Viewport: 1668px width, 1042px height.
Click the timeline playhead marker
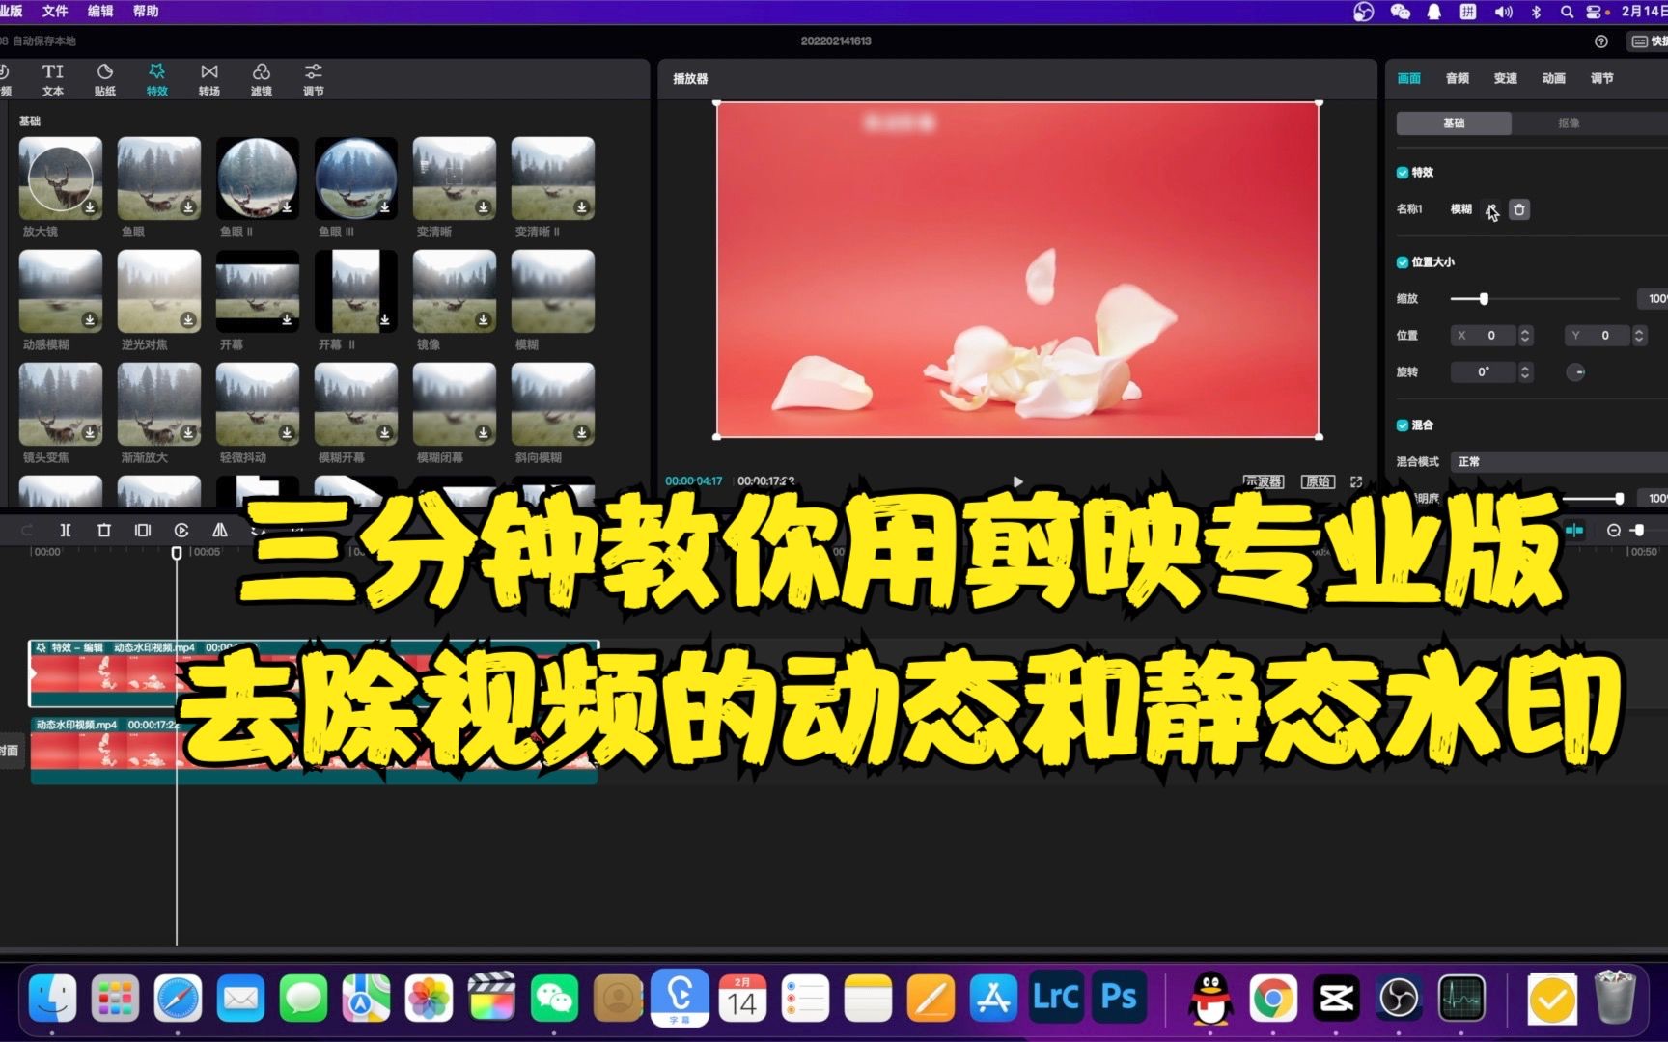pyautogui.click(x=177, y=553)
